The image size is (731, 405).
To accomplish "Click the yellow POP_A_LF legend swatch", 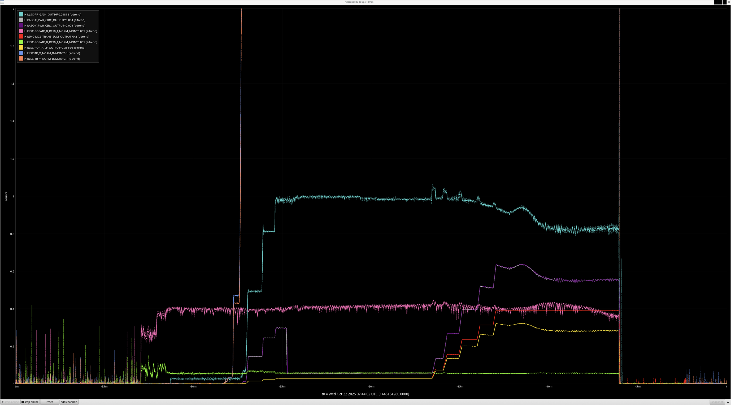I will pos(21,48).
